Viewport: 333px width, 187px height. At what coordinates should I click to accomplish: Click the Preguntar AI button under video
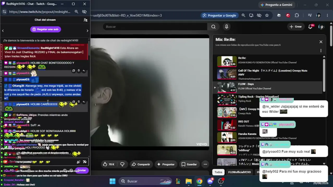pyautogui.click(x=166, y=164)
